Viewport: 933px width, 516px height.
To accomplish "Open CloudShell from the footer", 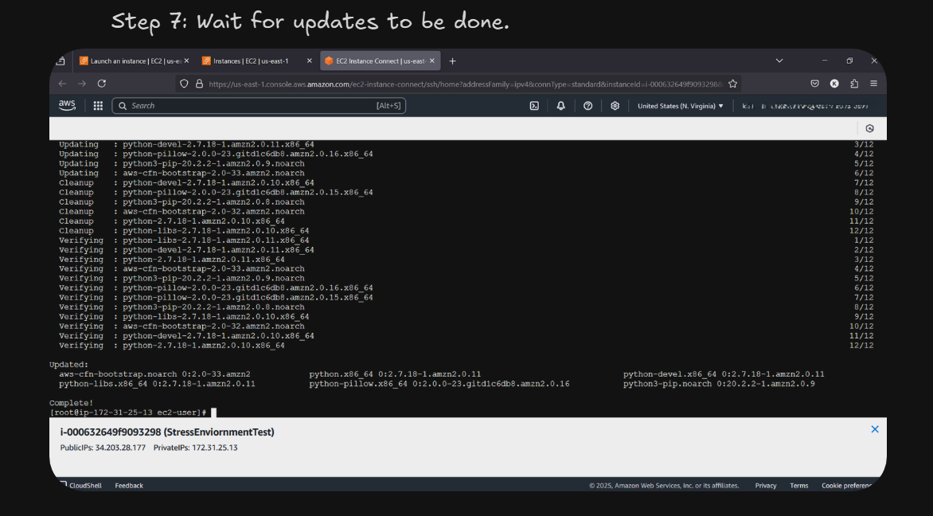I will [80, 486].
